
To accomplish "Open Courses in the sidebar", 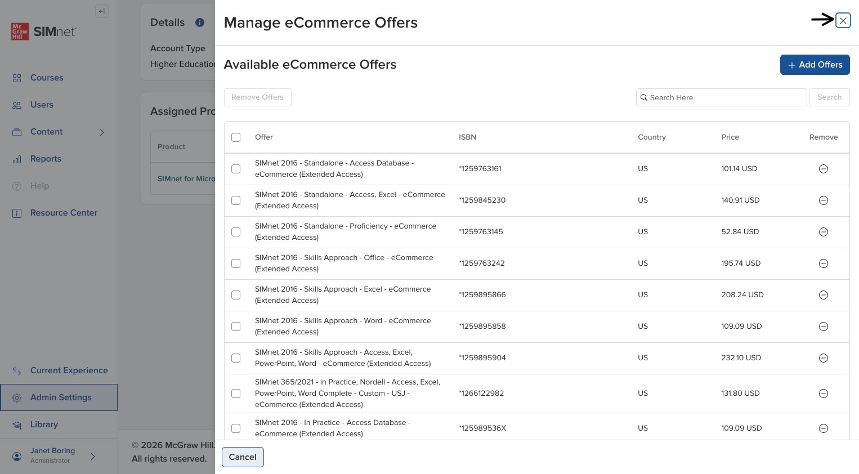I will [x=47, y=78].
